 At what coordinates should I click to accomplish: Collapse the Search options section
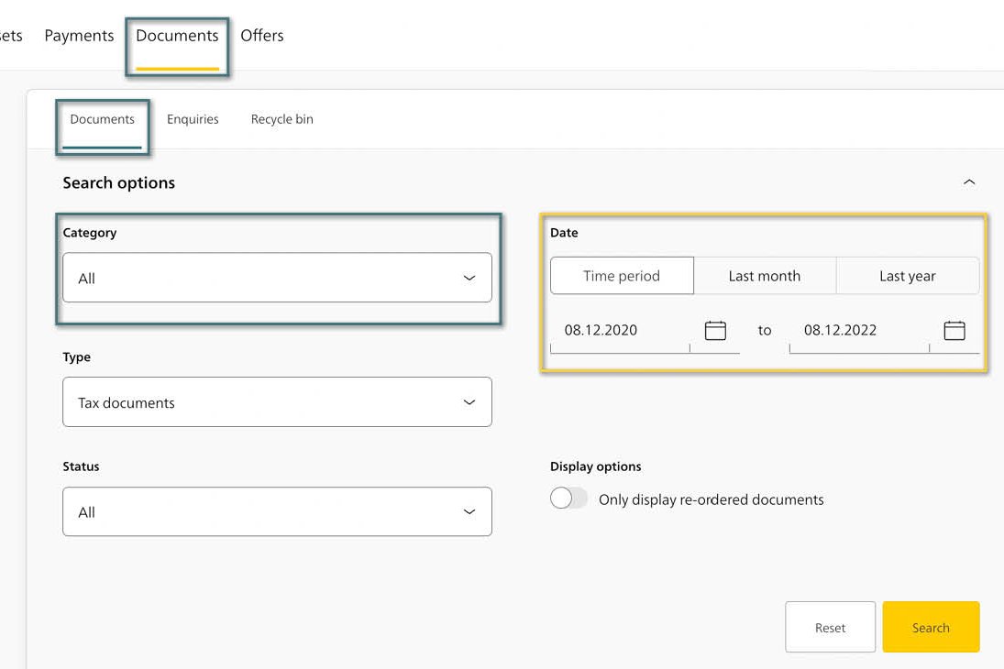click(x=969, y=182)
